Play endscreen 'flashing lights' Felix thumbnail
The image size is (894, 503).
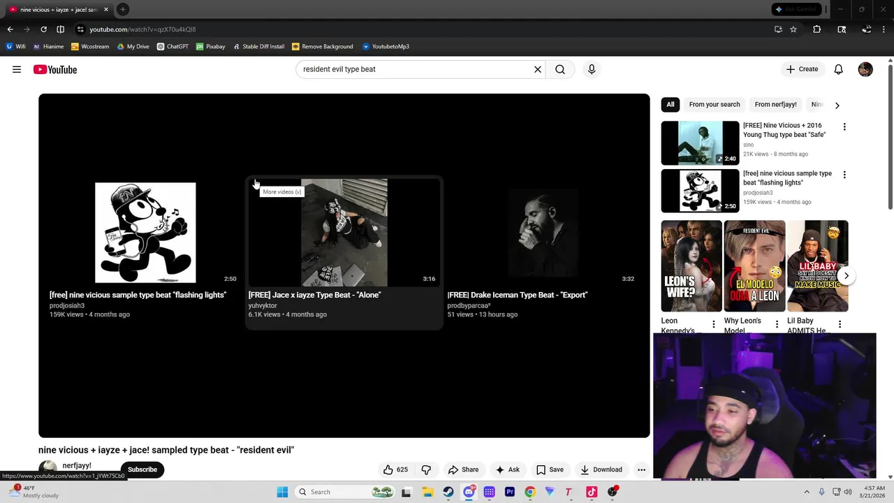coord(145,233)
